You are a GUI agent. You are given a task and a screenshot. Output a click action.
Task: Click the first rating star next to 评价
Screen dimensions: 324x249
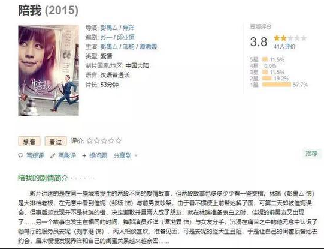(89, 141)
